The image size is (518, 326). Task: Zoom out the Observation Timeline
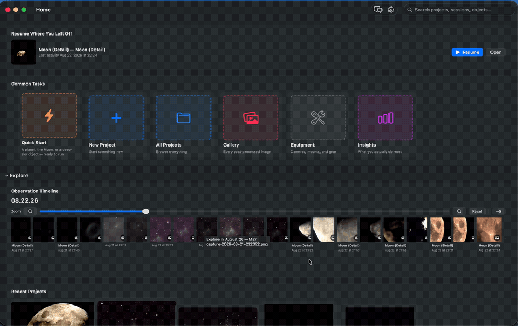pos(30,211)
